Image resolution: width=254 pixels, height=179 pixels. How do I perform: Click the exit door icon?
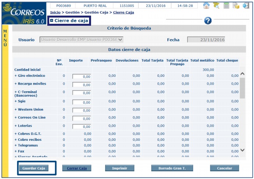click(246, 6)
